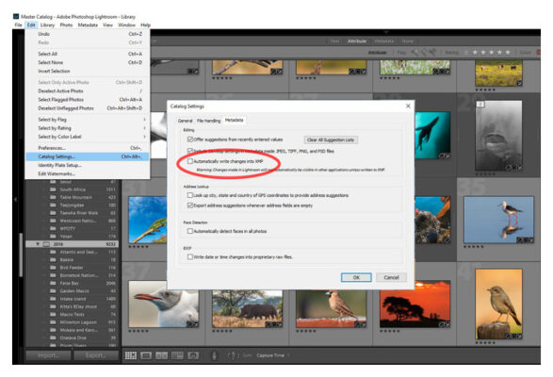
Task: Pick up the Painter spray can tool
Action: pos(214,355)
